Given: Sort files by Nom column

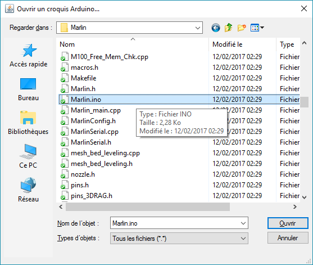Looking at the screenshot, I should coord(133,44).
